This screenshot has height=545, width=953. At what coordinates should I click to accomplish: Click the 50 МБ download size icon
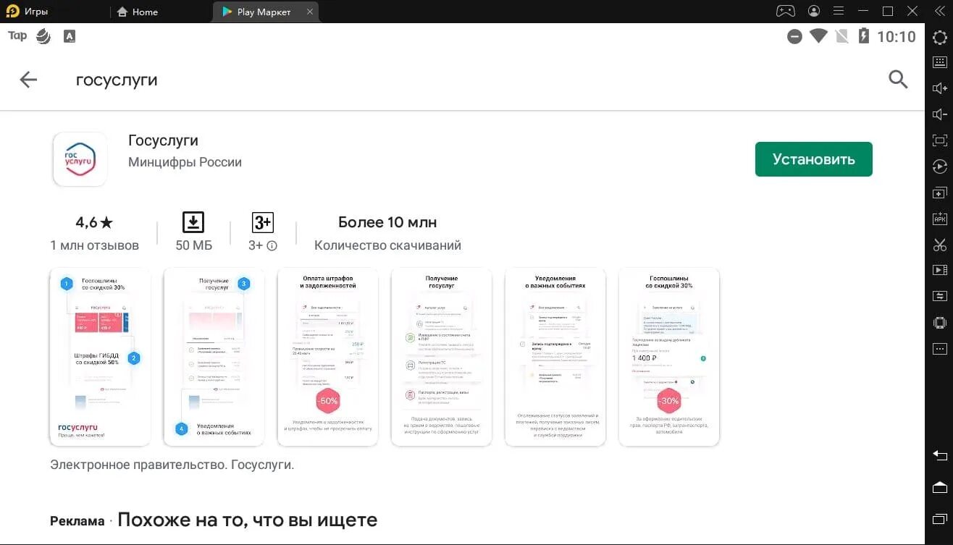click(x=193, y=222)
